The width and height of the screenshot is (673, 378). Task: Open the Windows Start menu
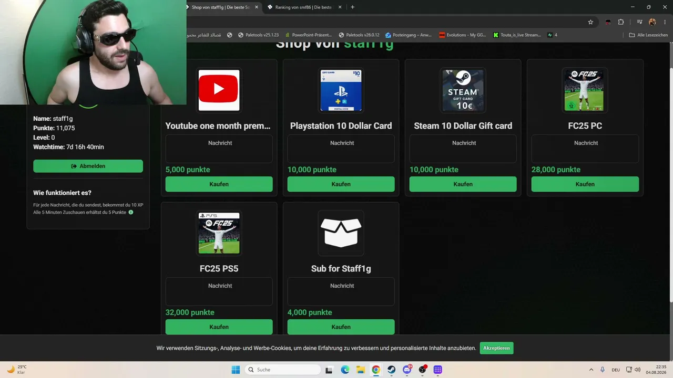(x=236, y=370)
